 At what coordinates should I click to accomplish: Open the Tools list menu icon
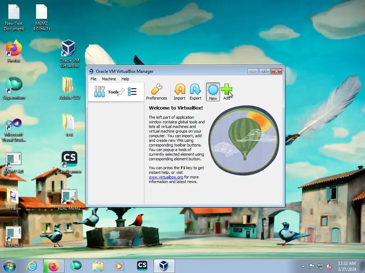[x=132, y=92]
